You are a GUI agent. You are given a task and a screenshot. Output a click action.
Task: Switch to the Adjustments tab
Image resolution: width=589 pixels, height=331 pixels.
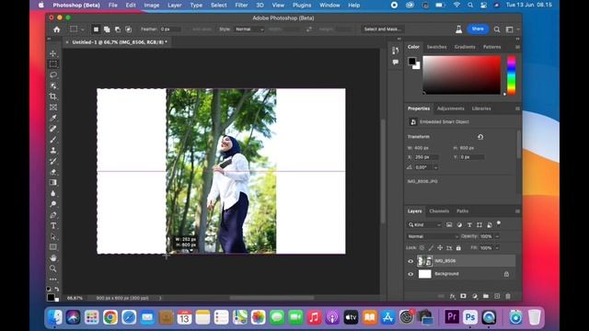[450, 108]
